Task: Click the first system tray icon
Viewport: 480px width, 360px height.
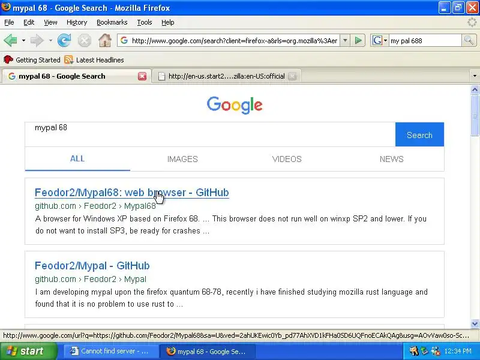Action: [414, 351]
